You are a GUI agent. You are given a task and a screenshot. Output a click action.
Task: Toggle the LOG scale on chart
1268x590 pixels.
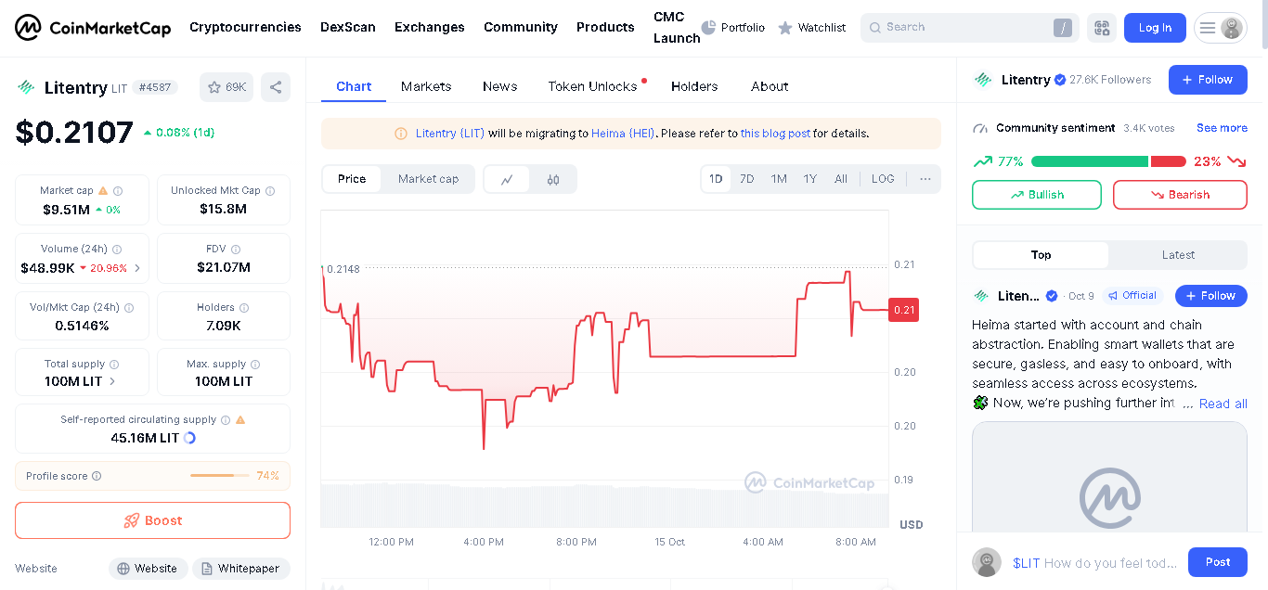(883, 179)
